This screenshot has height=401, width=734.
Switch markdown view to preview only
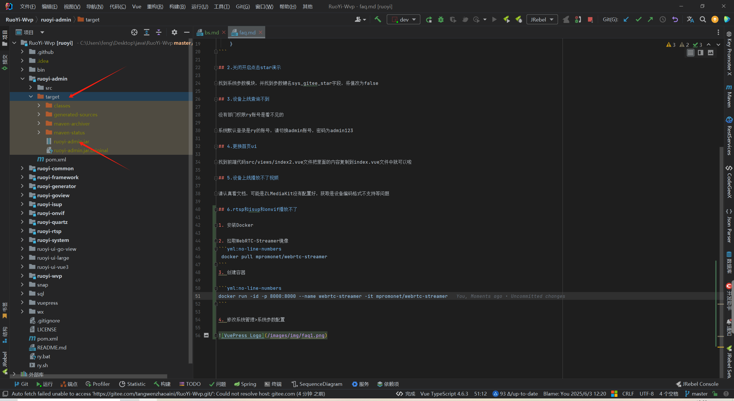[x=710, y=53]
